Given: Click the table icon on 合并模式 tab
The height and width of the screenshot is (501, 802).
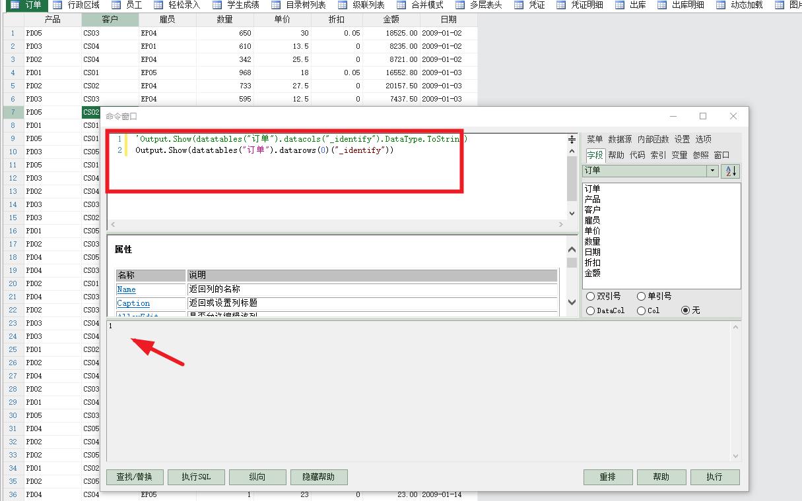Looking at the screenshot, I should click(401, 5).
